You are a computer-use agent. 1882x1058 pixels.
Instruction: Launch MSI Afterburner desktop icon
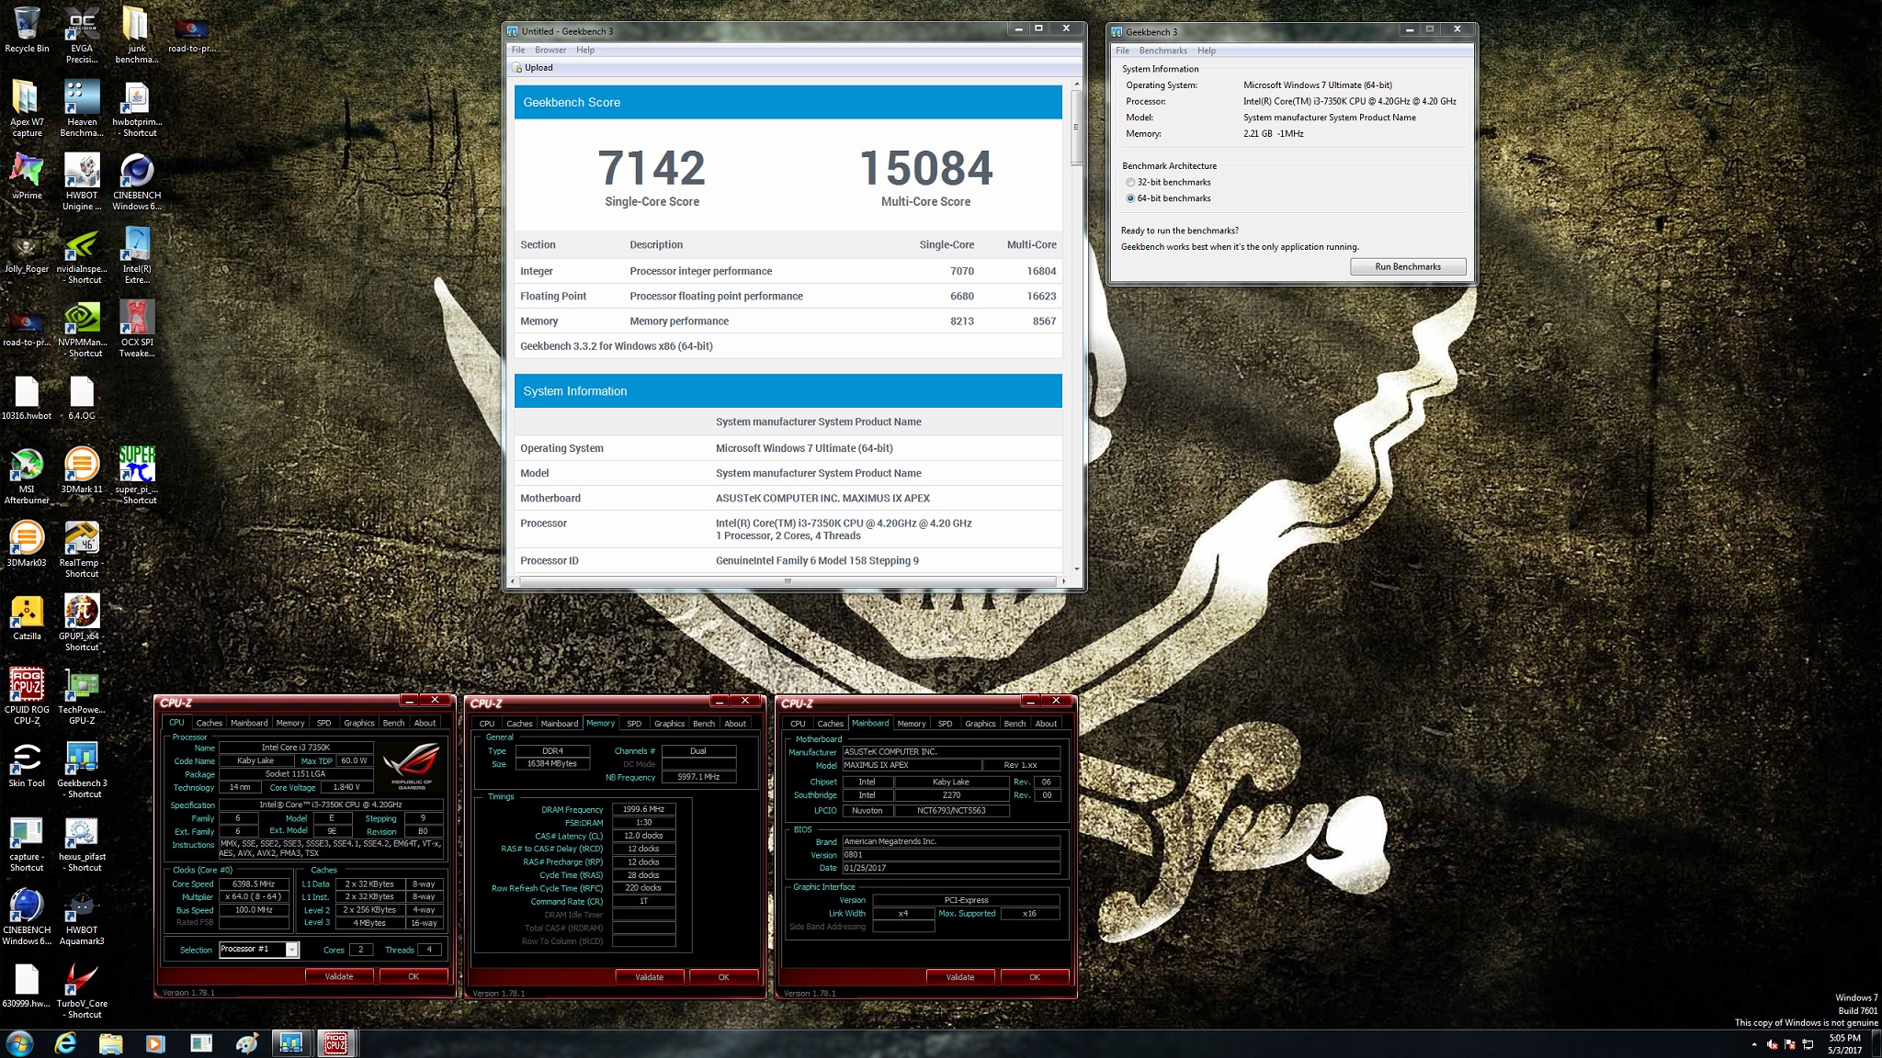pos(27,476)
